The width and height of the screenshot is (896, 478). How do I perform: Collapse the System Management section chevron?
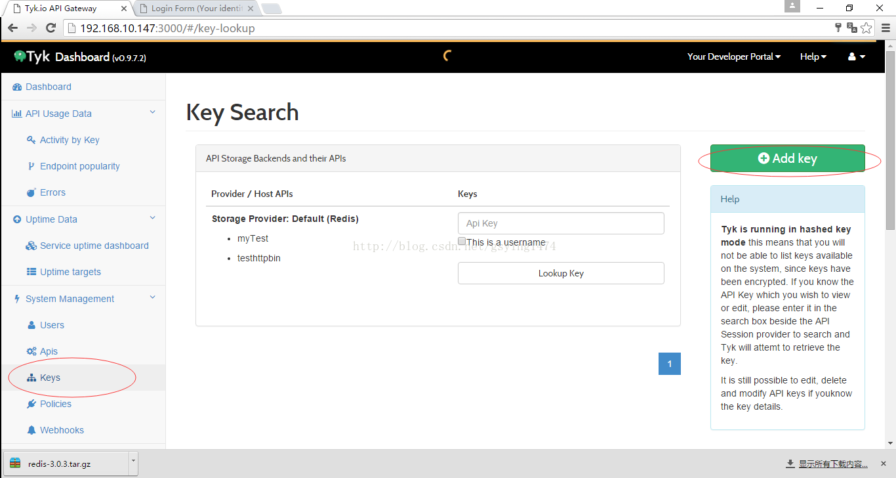click(153, 297)
